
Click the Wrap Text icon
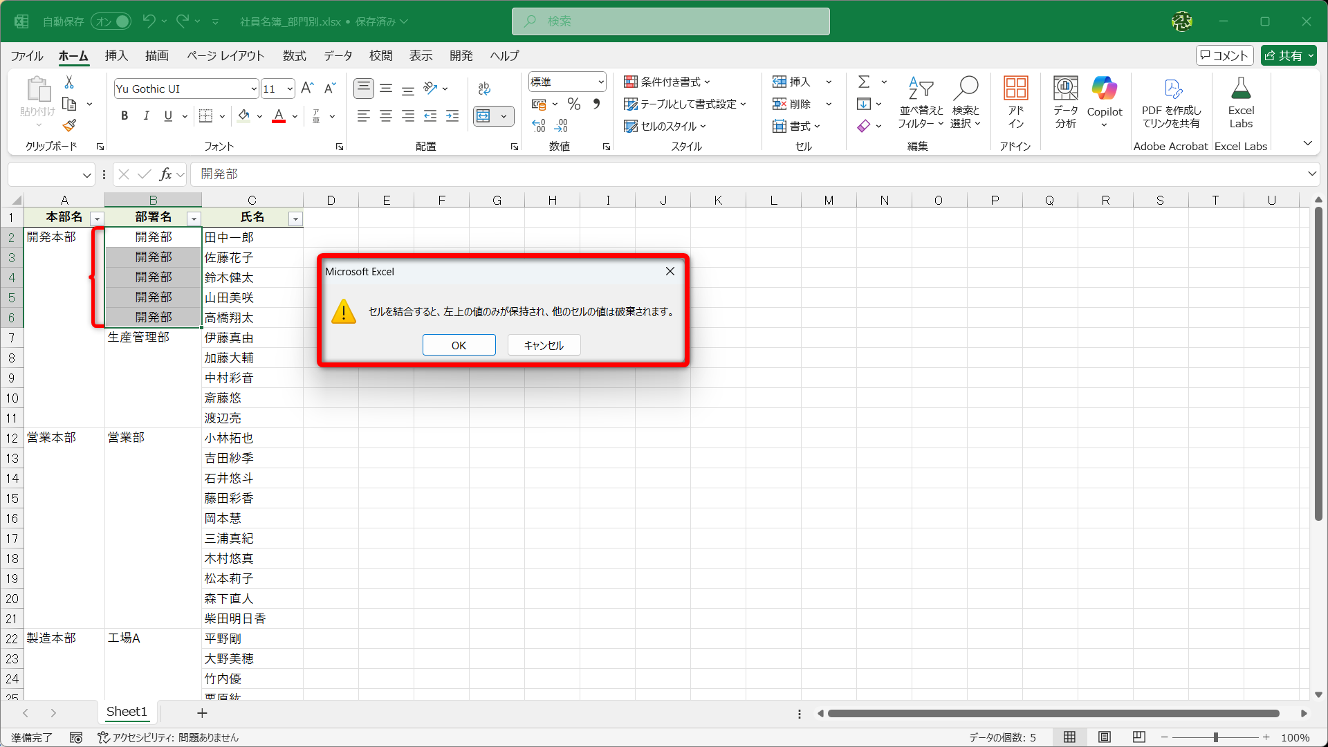(x=484, y=89)
